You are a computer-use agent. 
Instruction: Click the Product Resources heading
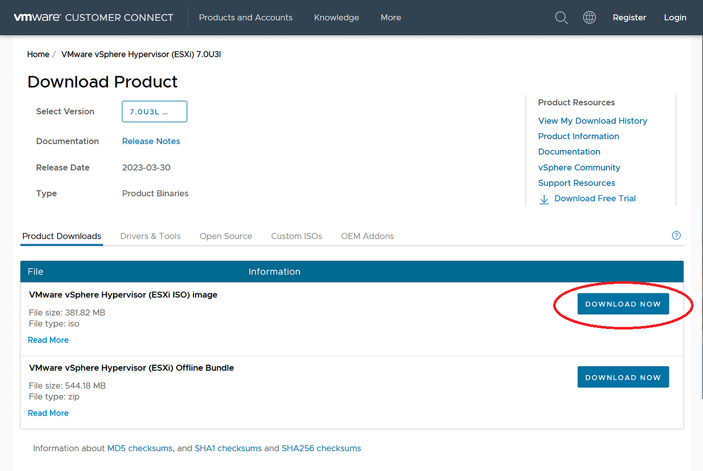coord(576,102)
